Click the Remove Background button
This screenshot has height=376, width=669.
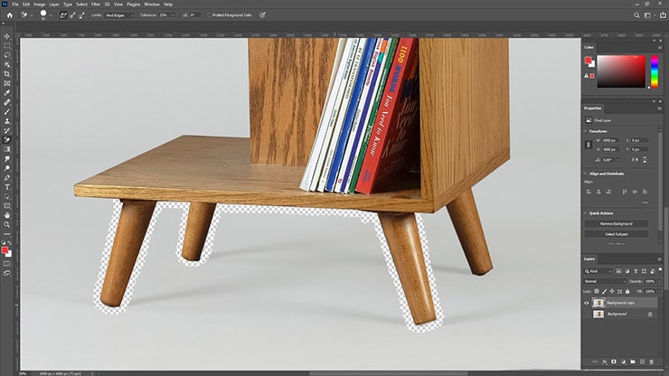[x=617, y=223]
